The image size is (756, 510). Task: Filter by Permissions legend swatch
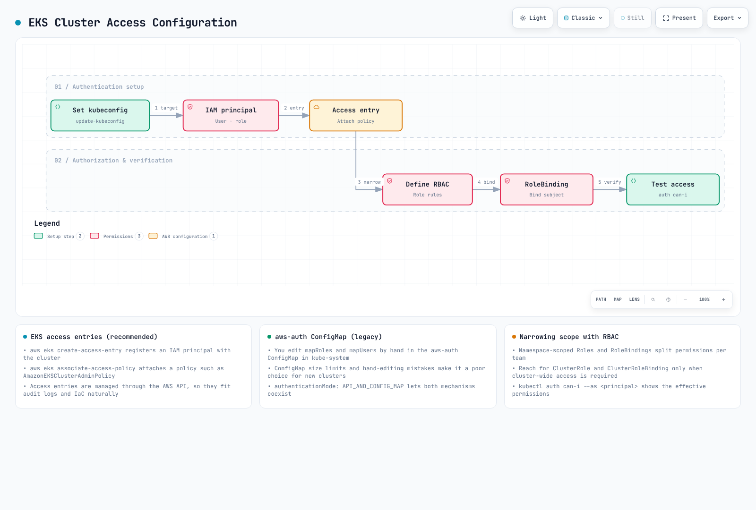[x=94, y=236]
